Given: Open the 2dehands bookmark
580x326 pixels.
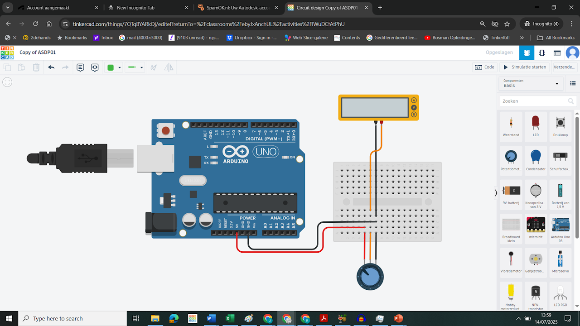Looking at the screenshot, I should point(37,38).
